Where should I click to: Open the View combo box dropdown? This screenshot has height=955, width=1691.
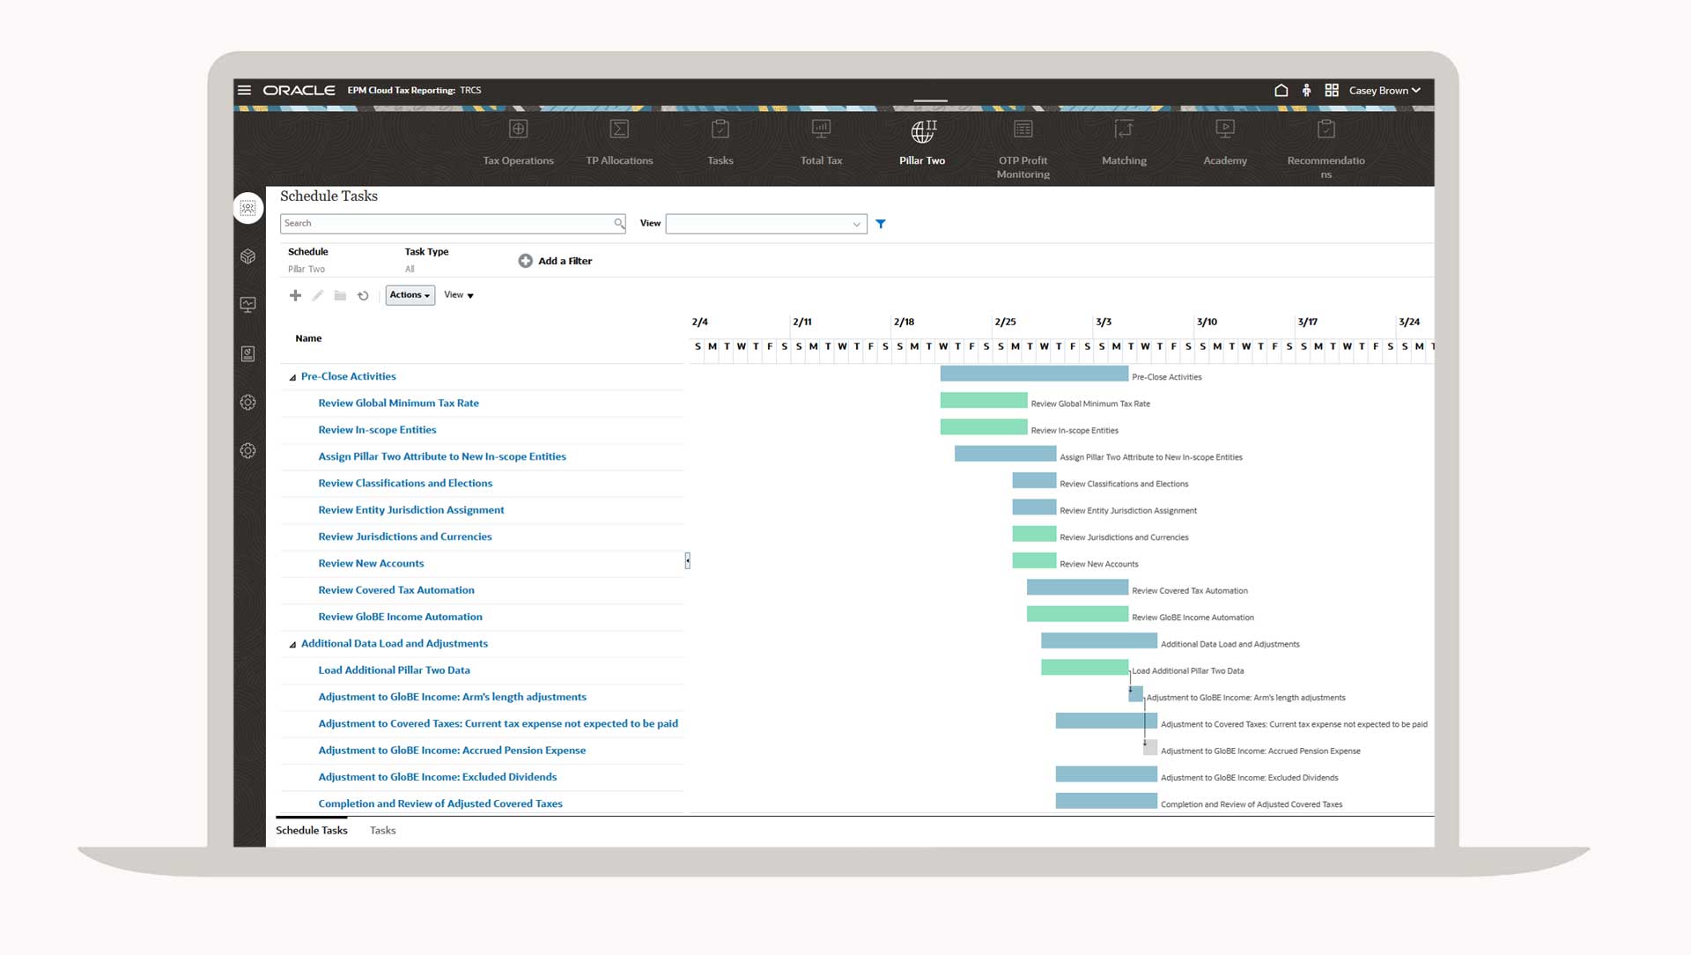856,224
